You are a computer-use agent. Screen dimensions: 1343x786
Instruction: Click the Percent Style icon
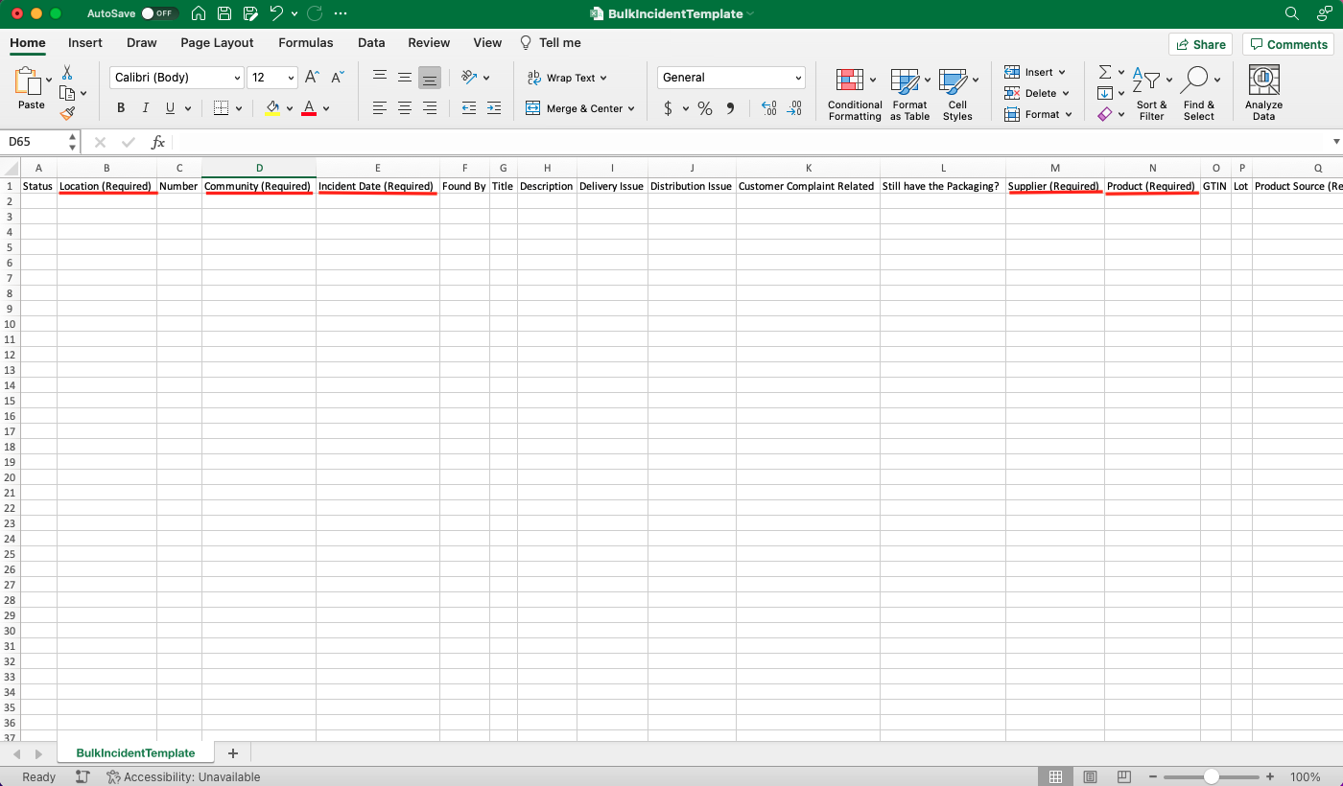[x=705, y=108]
